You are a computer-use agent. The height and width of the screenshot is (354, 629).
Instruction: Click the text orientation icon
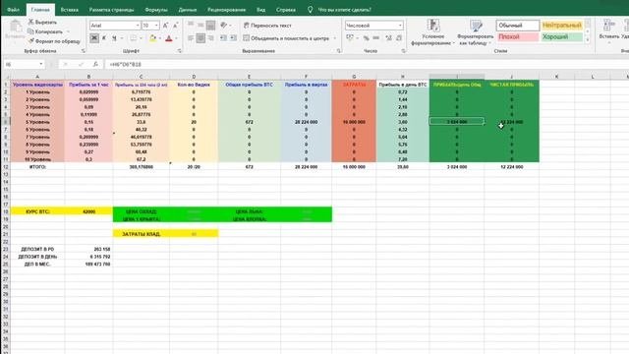(x=224, y=25)
